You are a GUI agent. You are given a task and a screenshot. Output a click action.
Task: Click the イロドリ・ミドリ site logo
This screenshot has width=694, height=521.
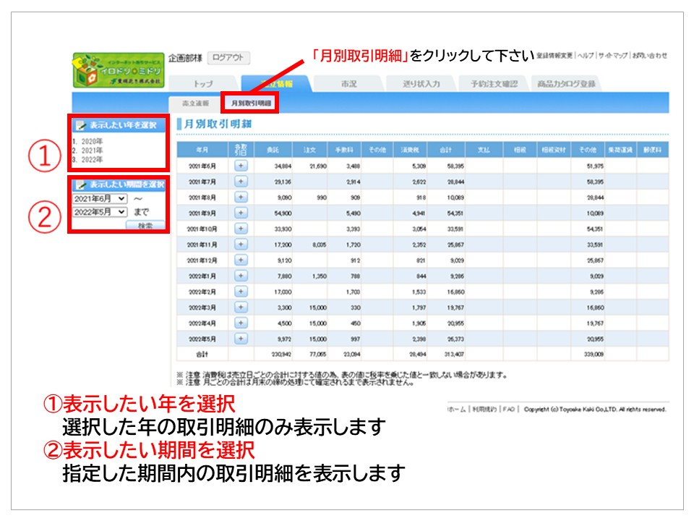pos(119,71)
